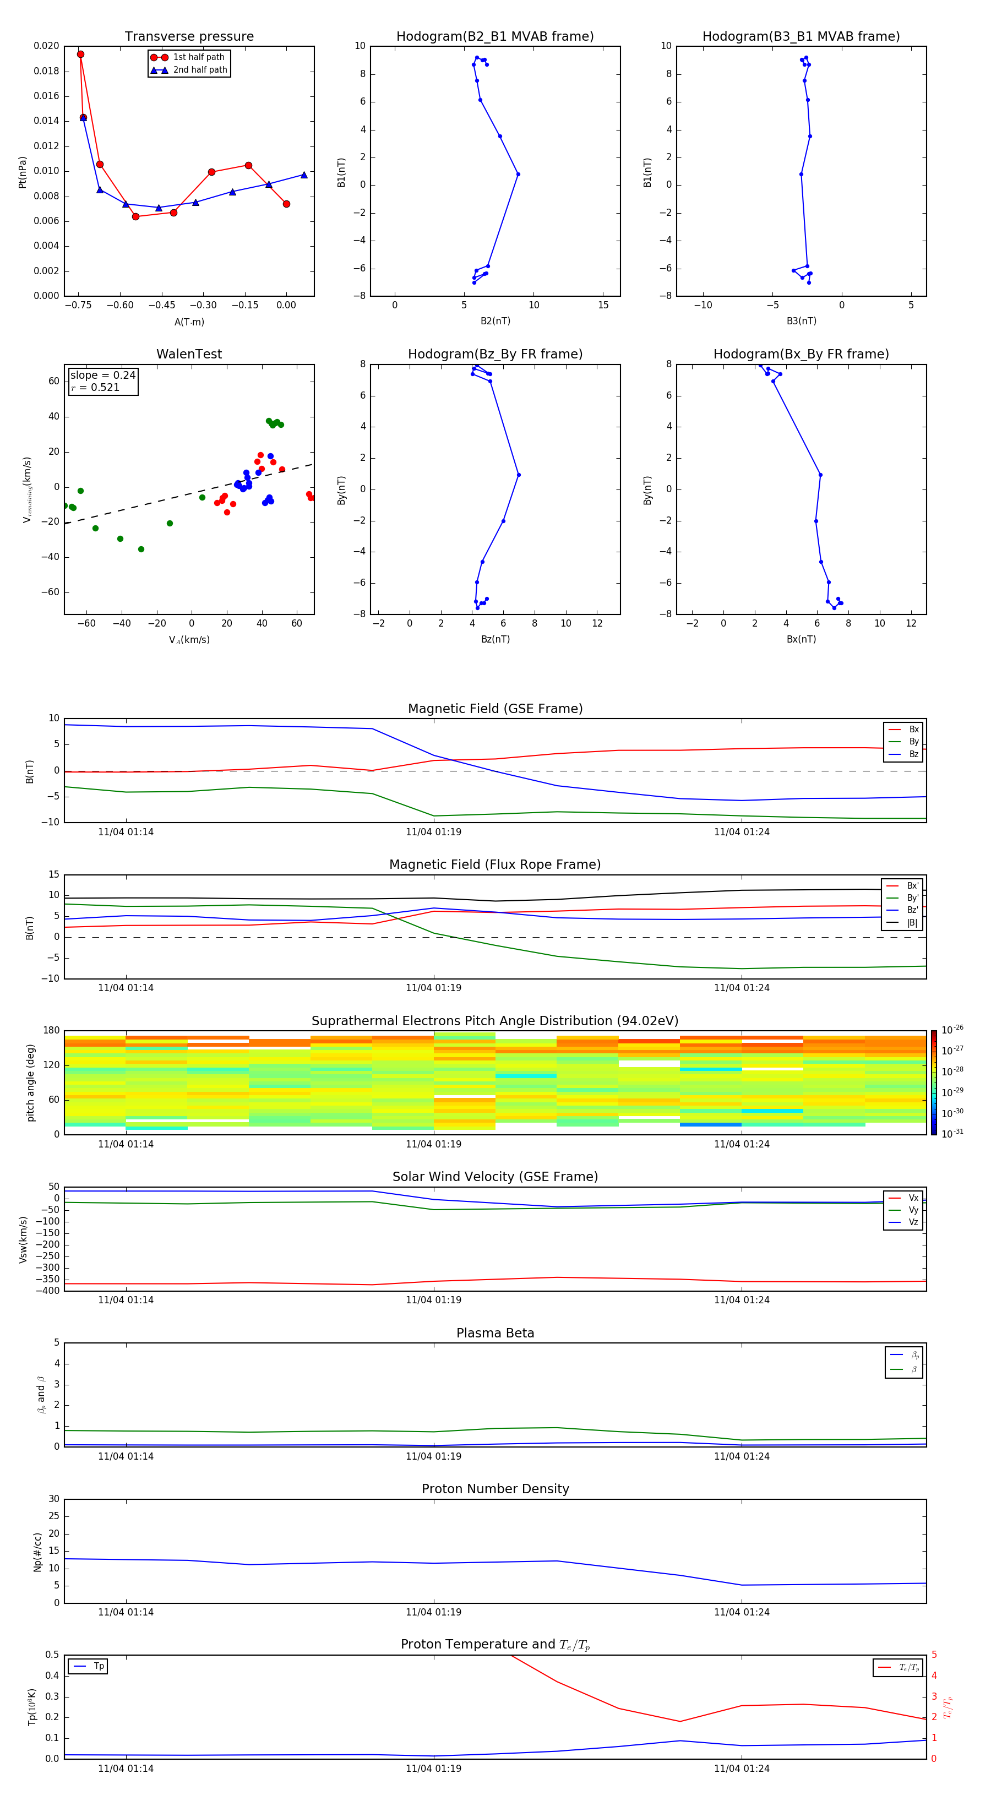Click the "Bx(nT)" x-axis label
This screenshot has height=1817, width=991.
coord(801,640)
